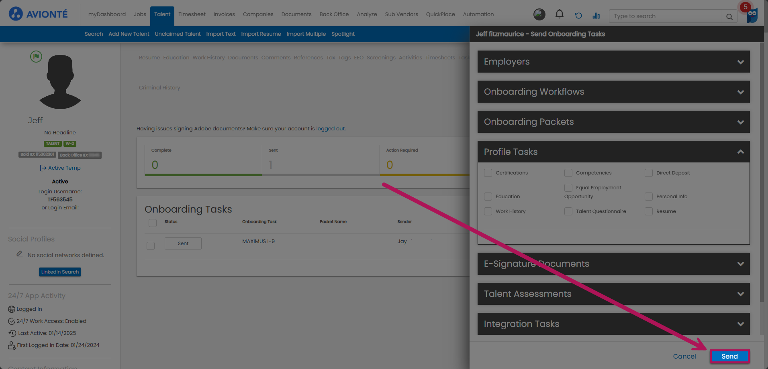Click Add New Talent in submenu
Screen dimensions: 768x369
129,34
